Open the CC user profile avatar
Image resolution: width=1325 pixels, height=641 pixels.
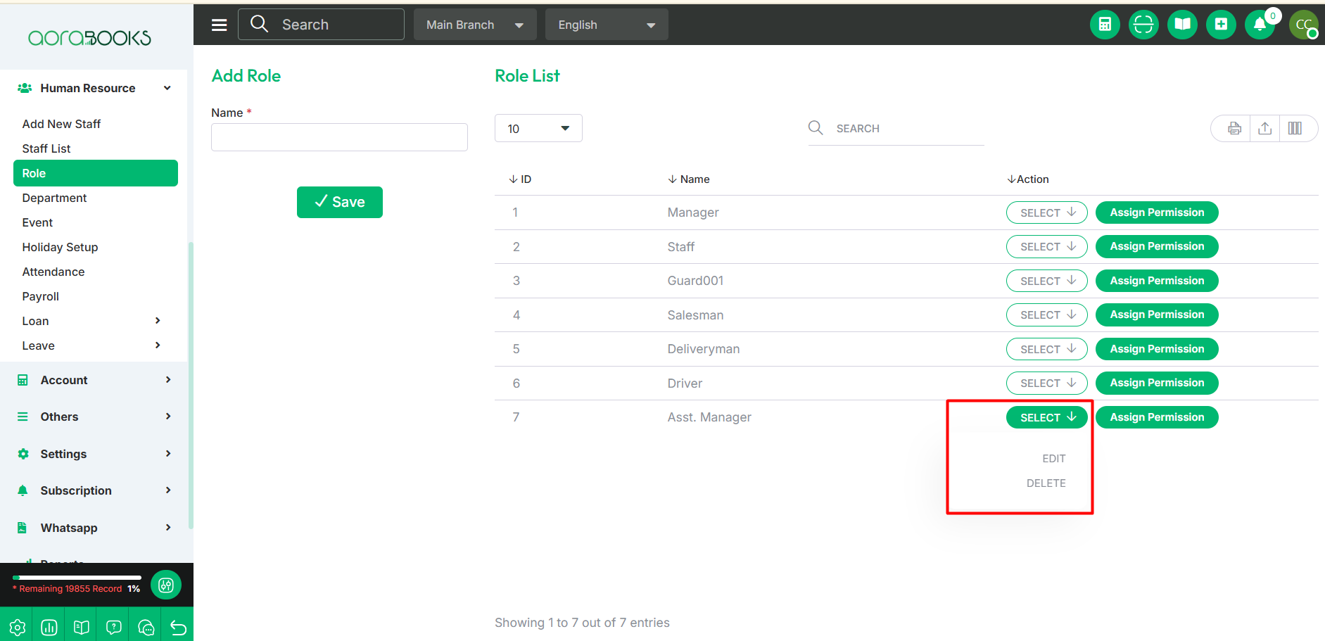pyautogui.click(x=1304, y=25)
